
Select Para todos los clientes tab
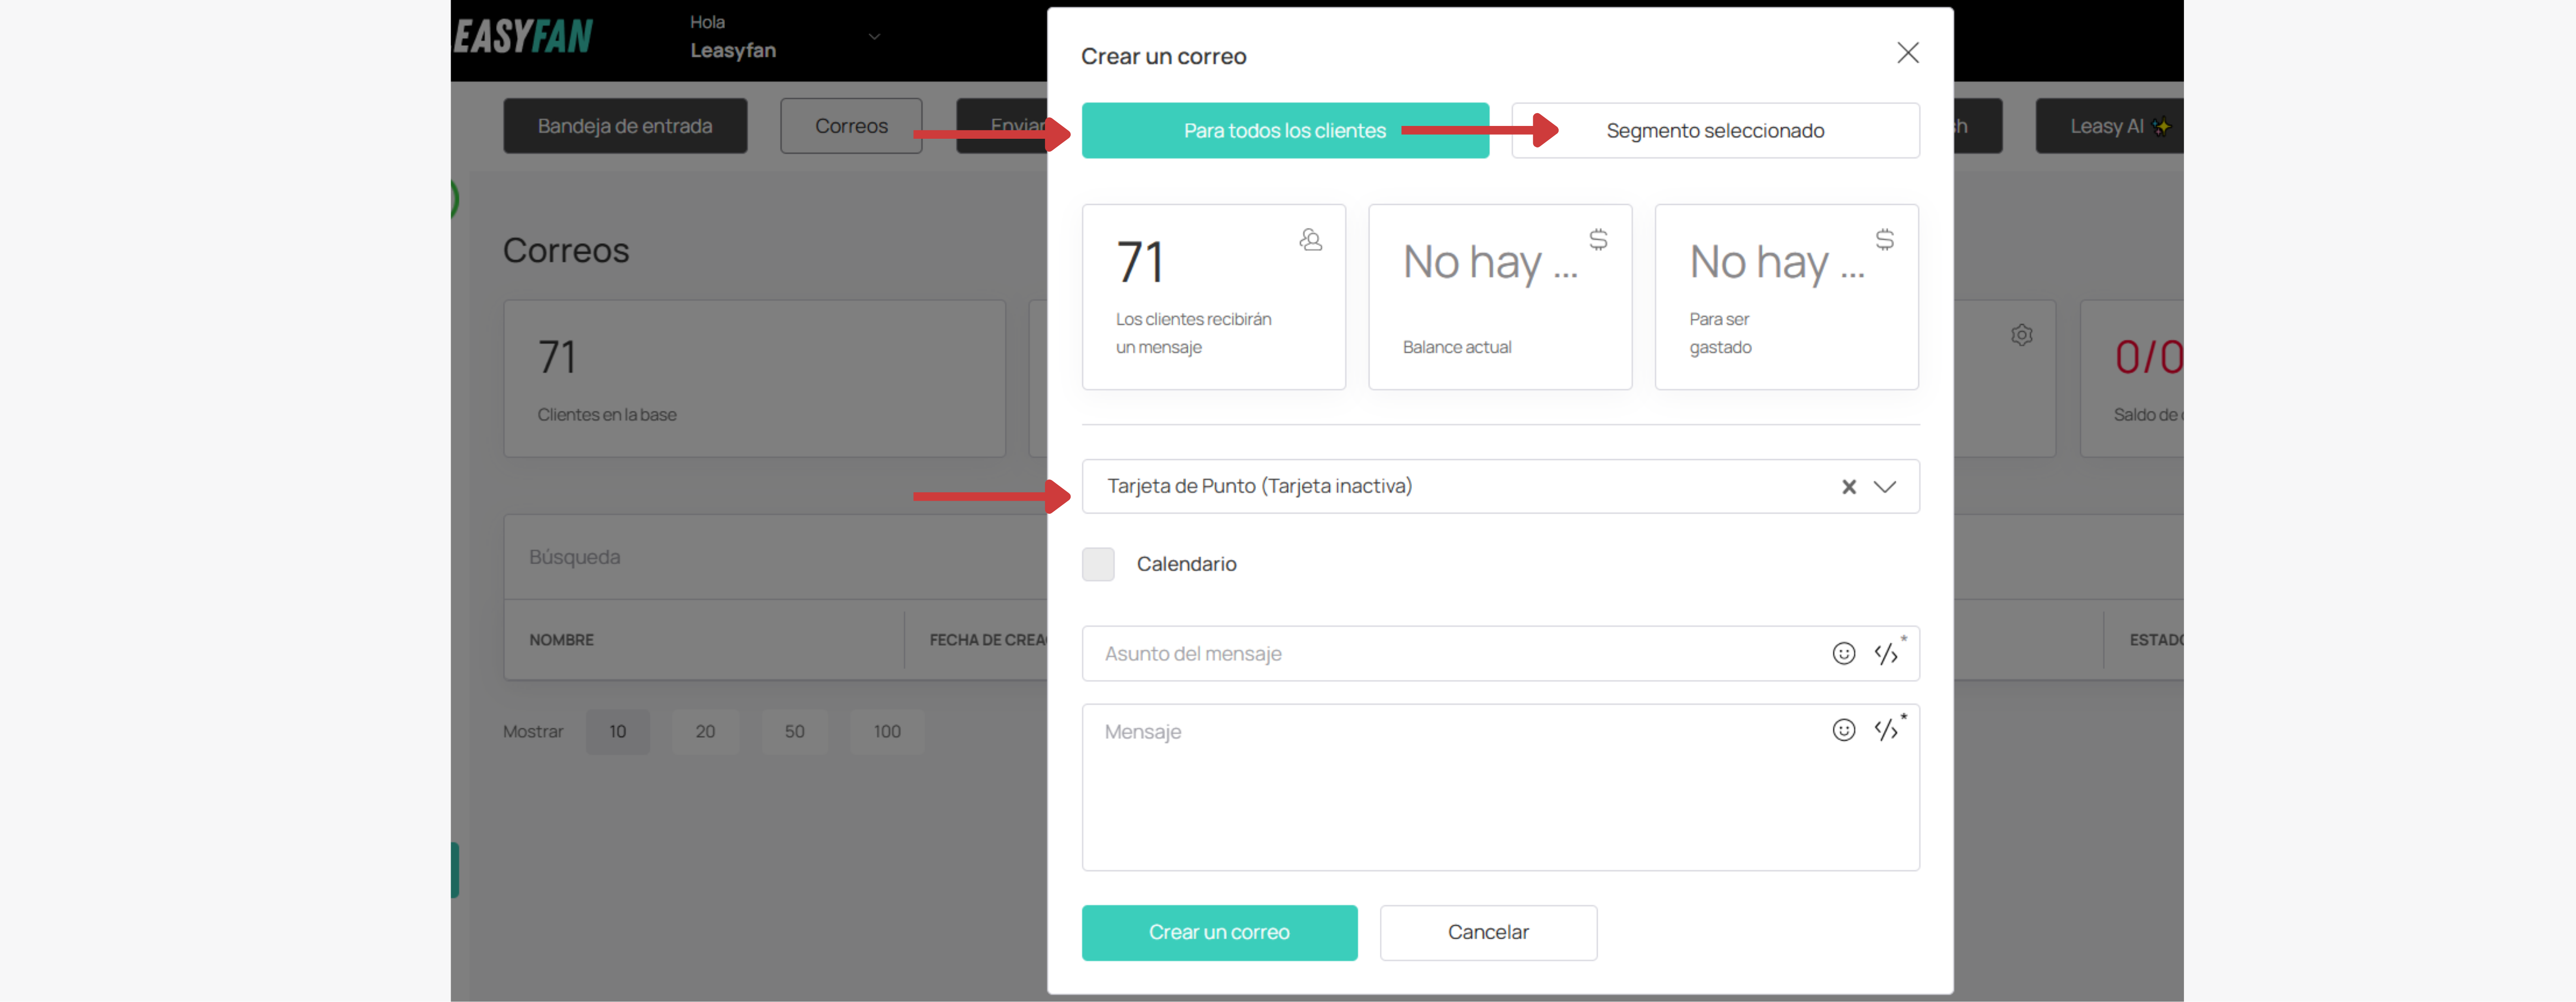click(x=1285, y=131)
